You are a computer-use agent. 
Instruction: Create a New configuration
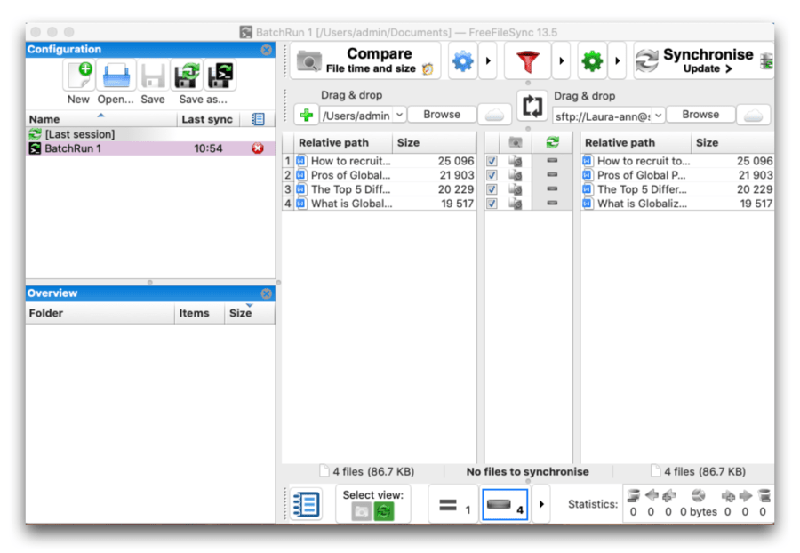[x=78, y=76]
